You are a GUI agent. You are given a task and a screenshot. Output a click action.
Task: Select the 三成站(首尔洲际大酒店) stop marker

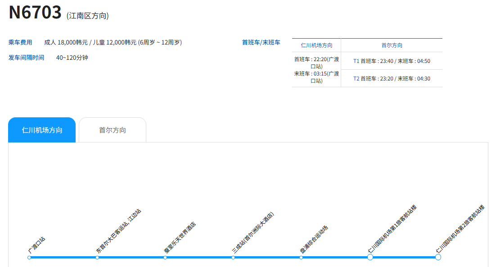point(233,258)
